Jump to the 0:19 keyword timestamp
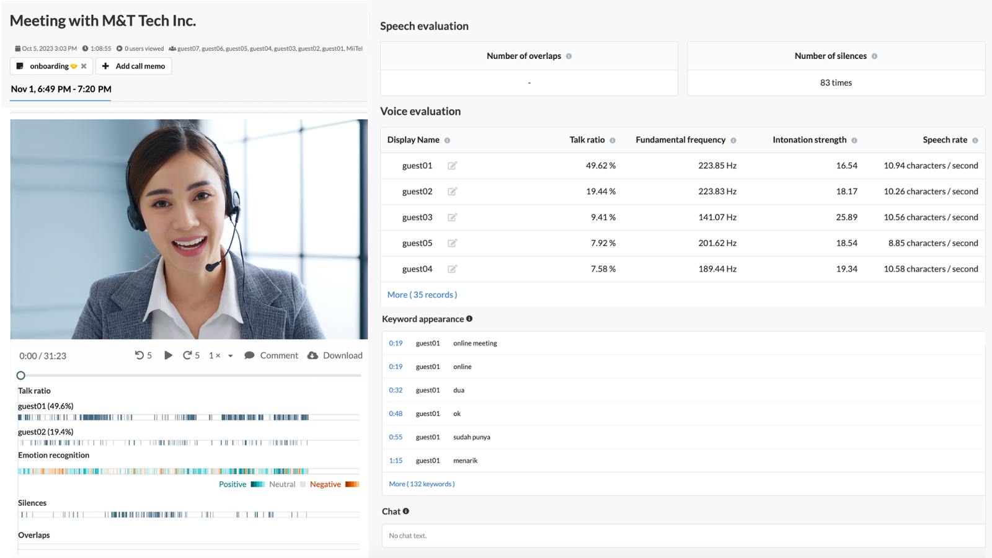Viewport: 992px width, 558px height. pyautogui.click(x=396, y=343)
